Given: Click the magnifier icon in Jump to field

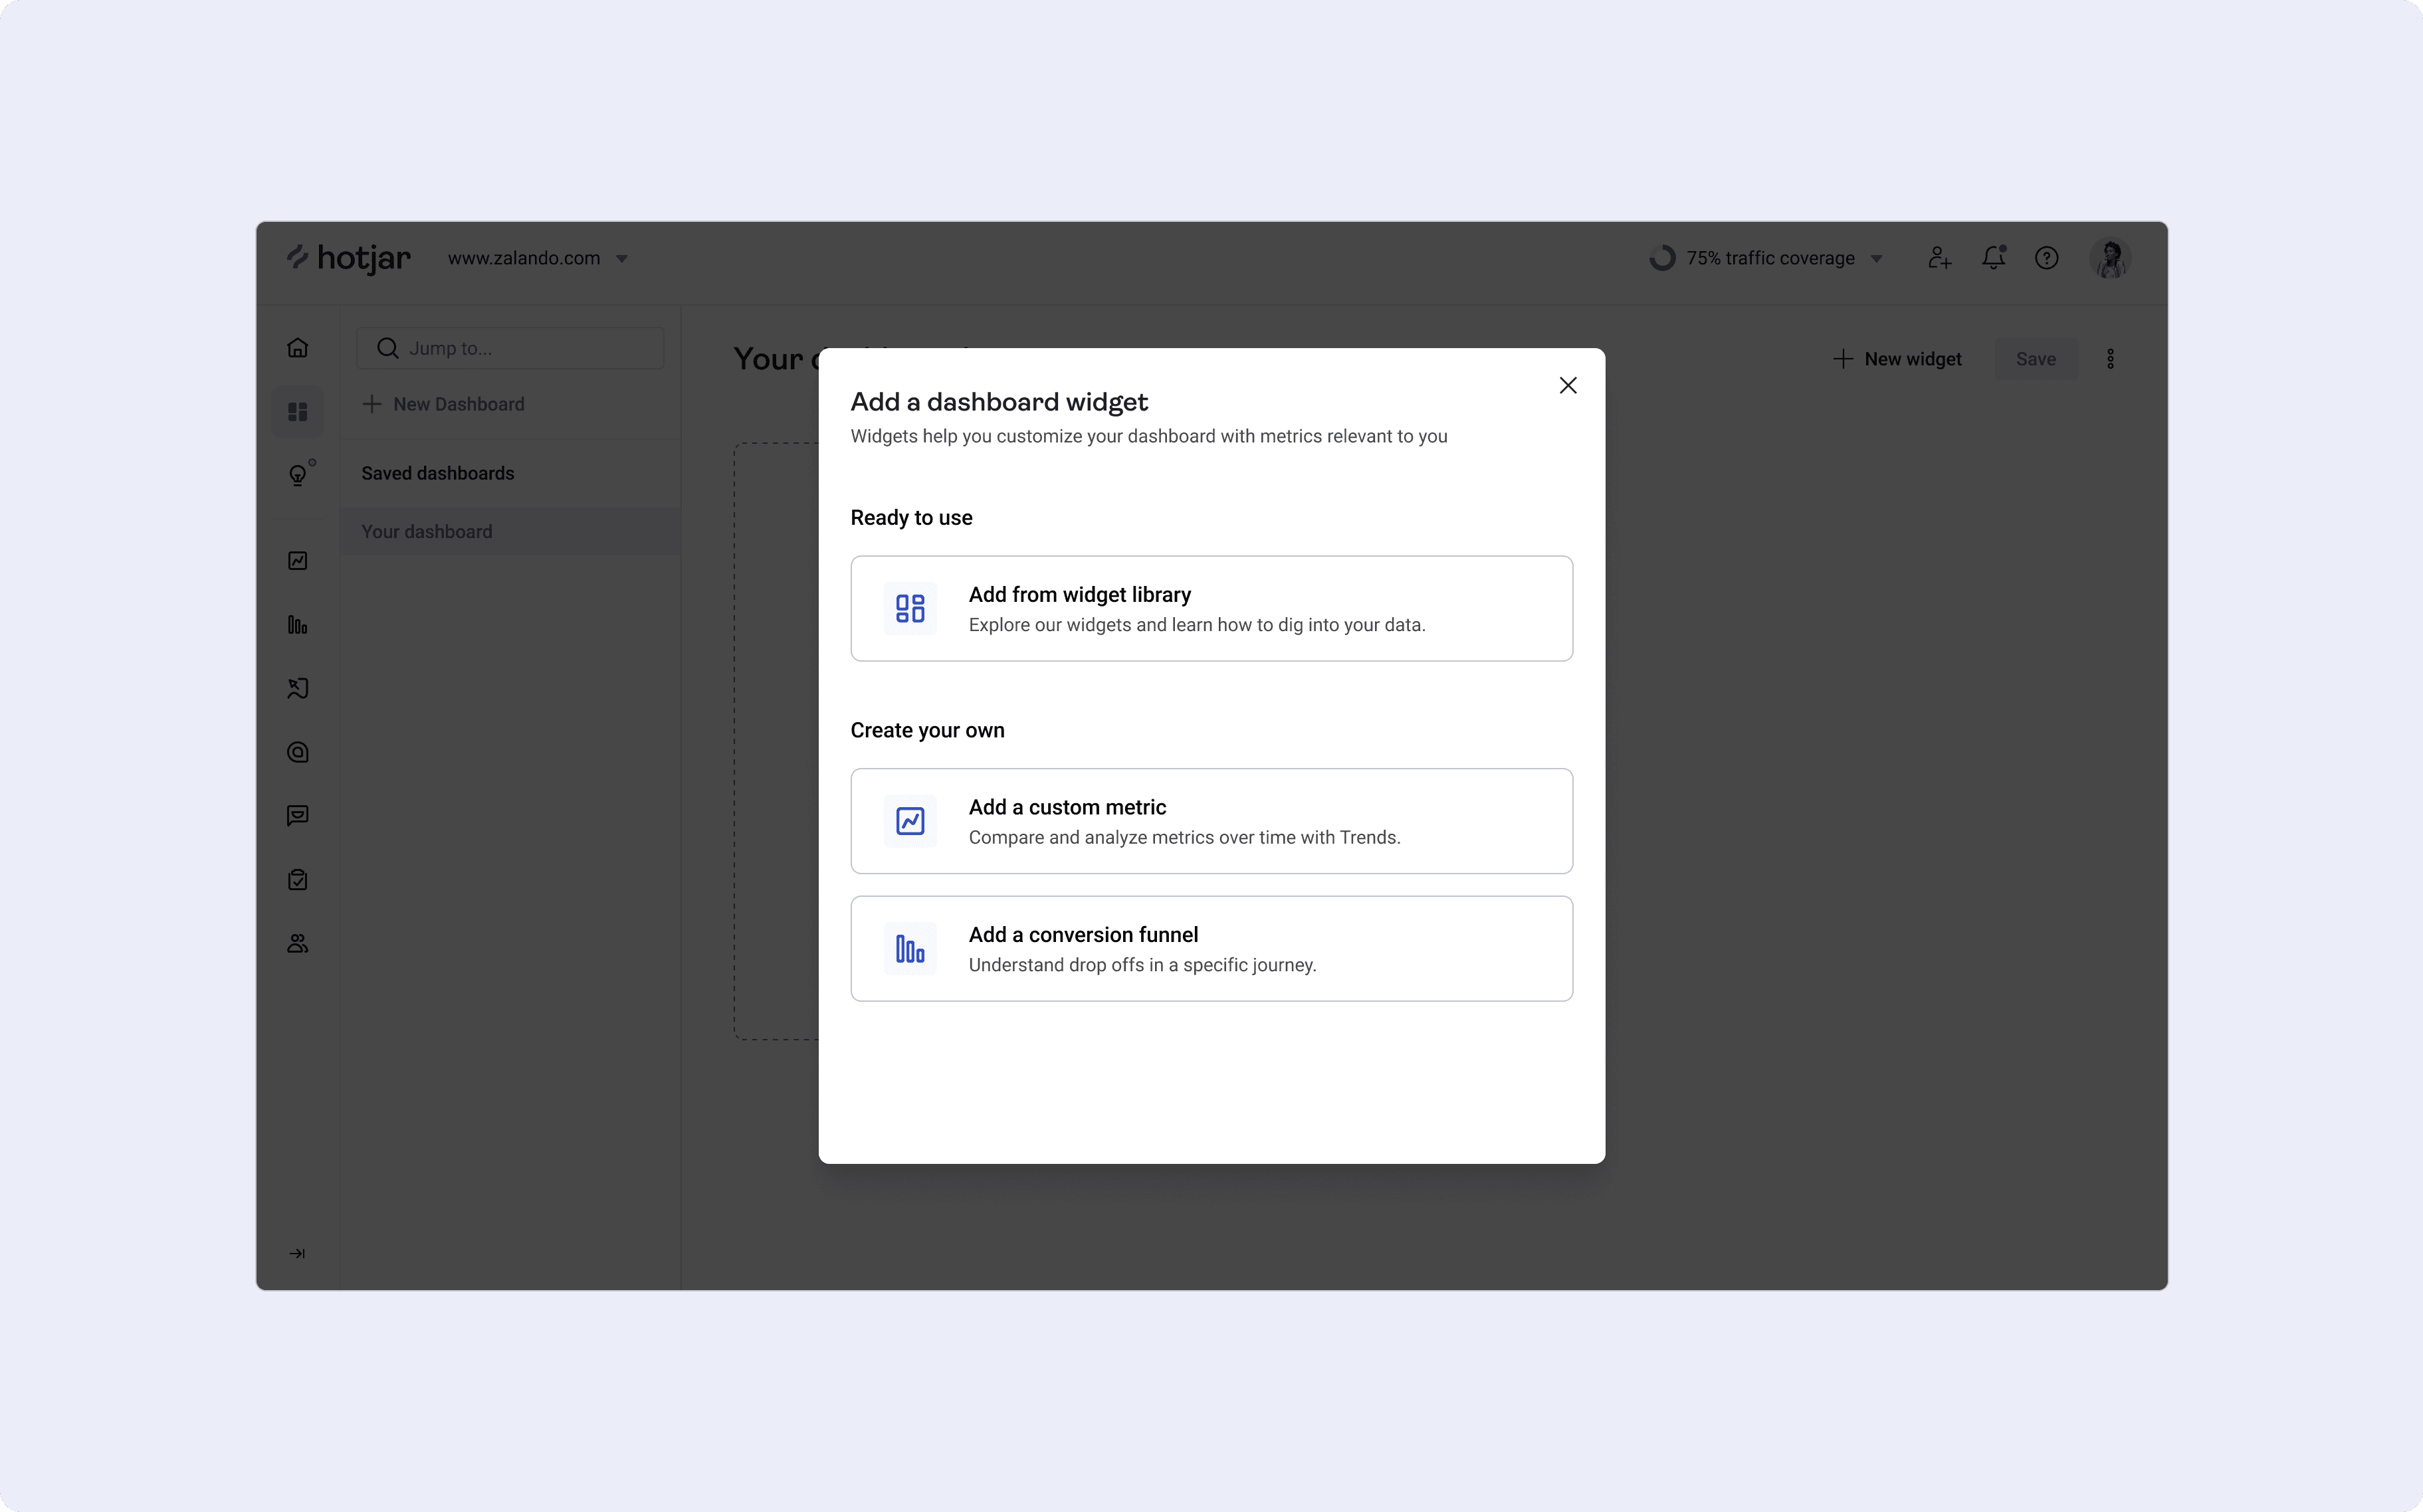Looking at the screenshot, I should point(387,348).
